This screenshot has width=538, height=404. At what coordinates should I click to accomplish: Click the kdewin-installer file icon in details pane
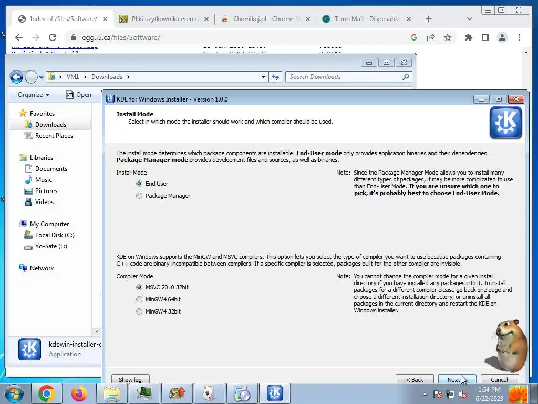pyautogui.click(x=29, y=349)
